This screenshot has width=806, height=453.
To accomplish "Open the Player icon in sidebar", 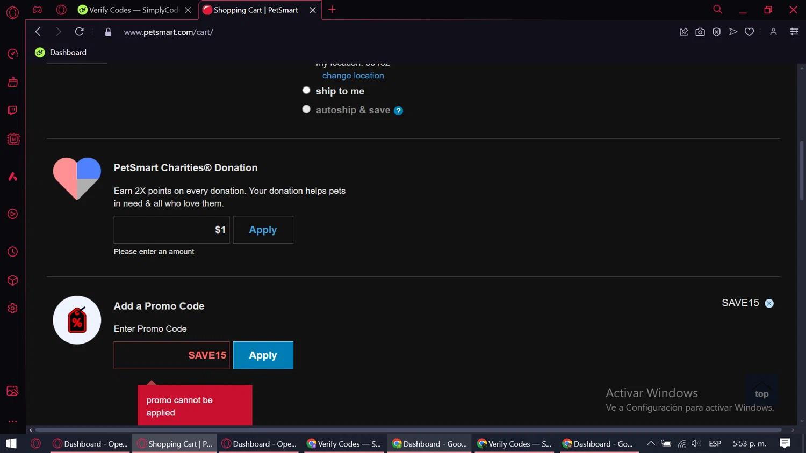I will (x=12, y=214).
